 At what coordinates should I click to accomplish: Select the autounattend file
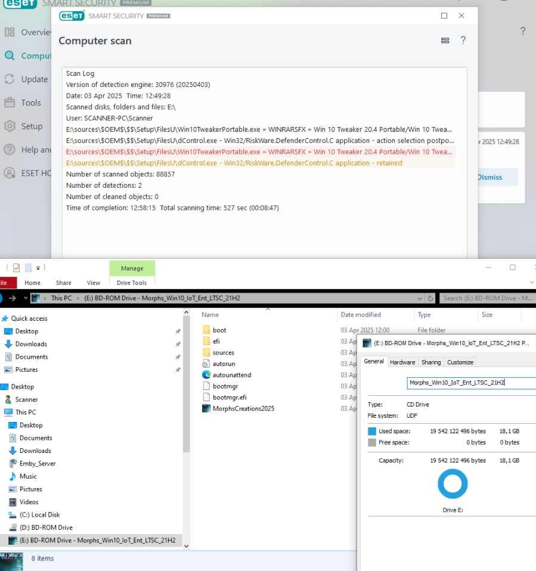click(232, 375)
